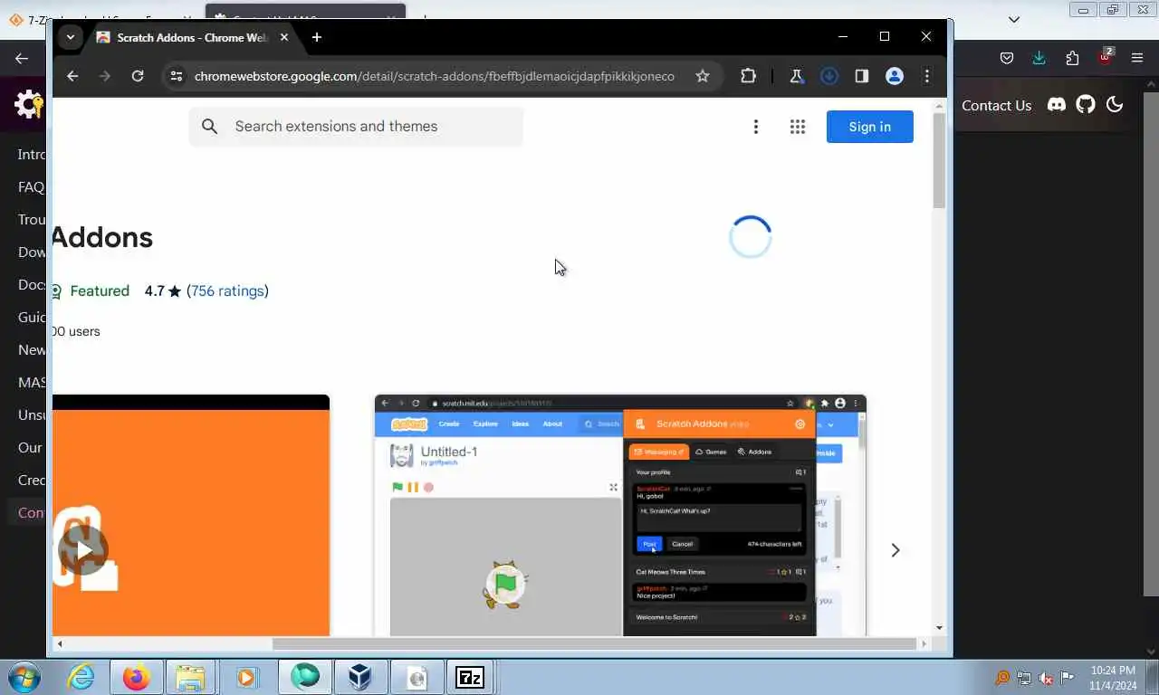
Task: Open Firefox hamburger menu
Action: [1138, 58]
